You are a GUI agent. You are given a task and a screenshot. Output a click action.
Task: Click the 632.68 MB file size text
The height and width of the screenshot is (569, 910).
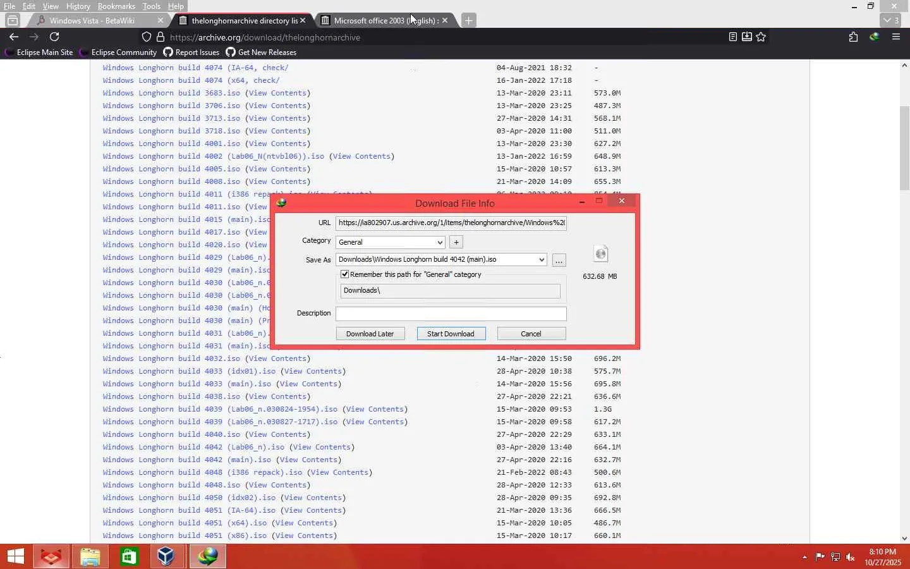point(600,276)
